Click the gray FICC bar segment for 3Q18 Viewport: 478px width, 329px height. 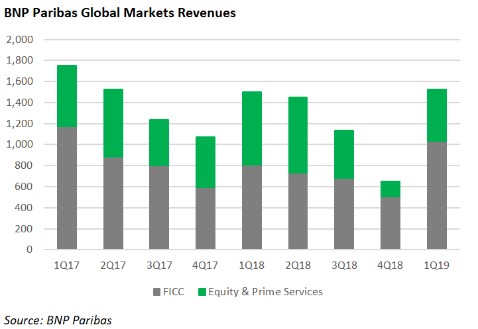pyautogui.click(x=344, y=214)
